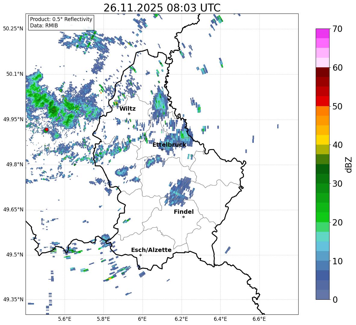Click the 5.6°E longitude label
The height and width of the screenshot is (325, 356).
coord(65,319)
